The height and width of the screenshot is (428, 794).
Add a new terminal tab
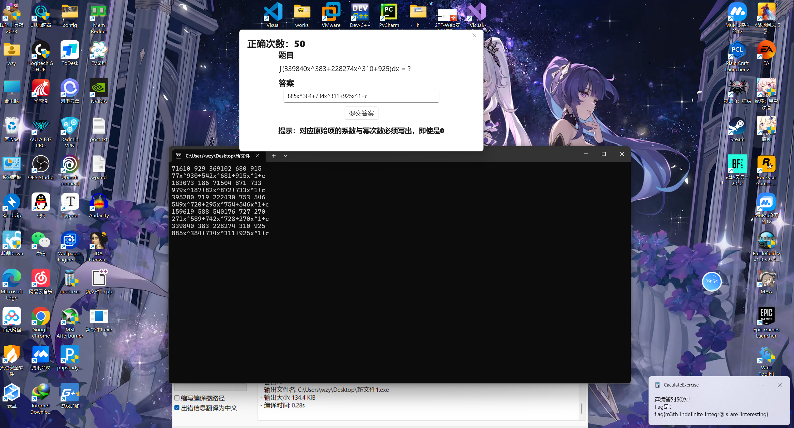[x=273, y=156]
